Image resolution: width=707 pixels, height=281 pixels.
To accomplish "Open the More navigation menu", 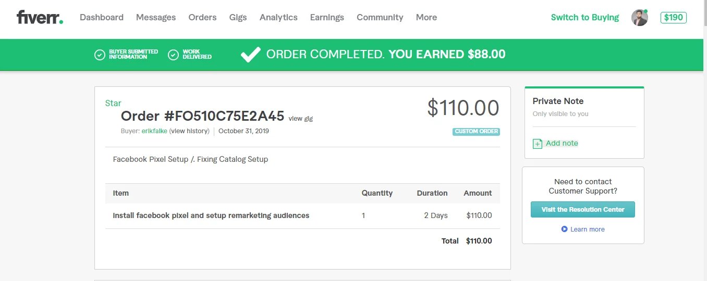I will [426, 18].
